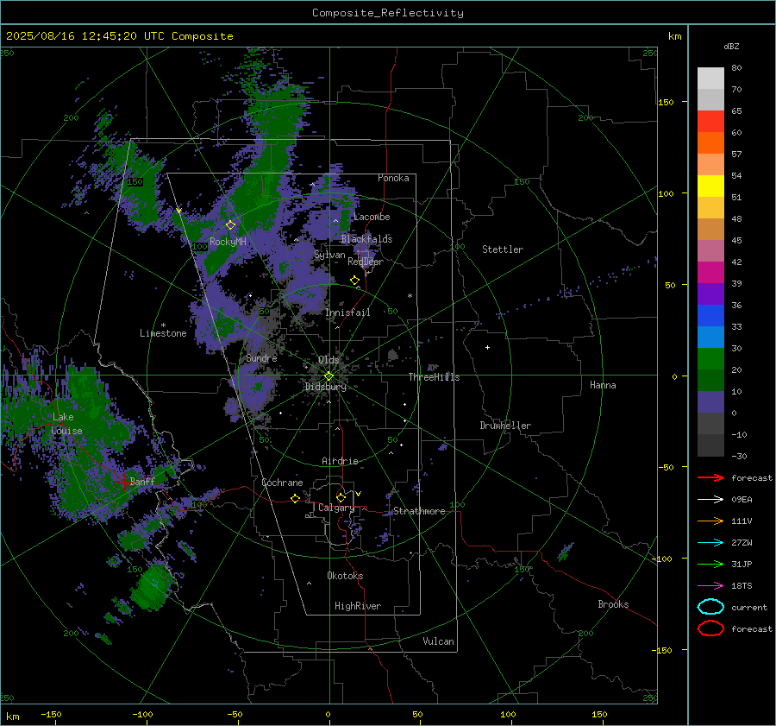Image resolution: width=776 pixels, height=726 pixels.
Task: Click the magenta 39–42 dBZ color swatch
Action: click(710, 273)
